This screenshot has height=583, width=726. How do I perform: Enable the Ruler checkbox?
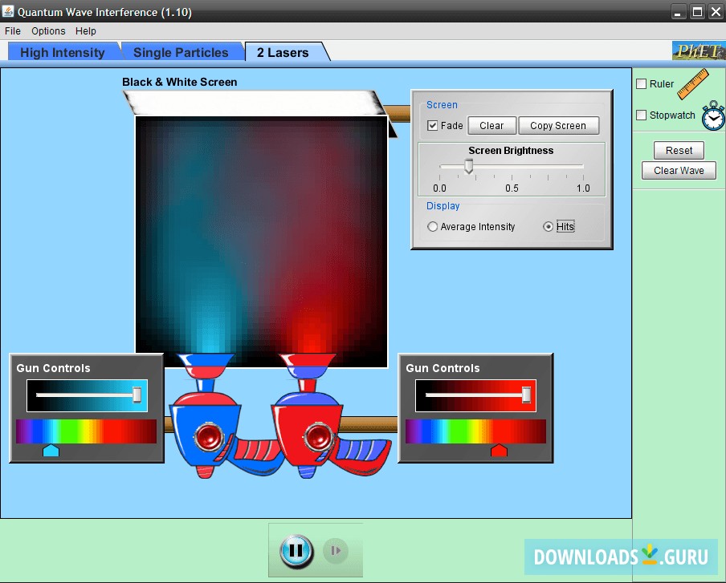(642, 84)
